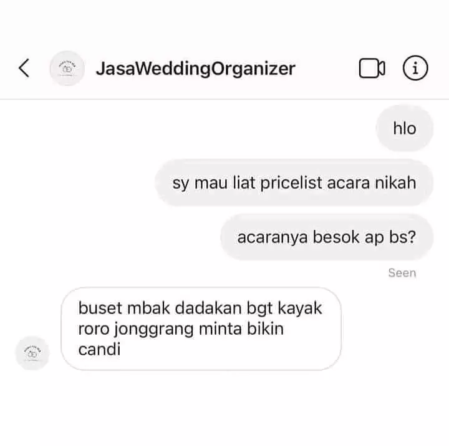This screenshot has width=449, height=446.
Task: Open JasaWeddingOrganizer profile picture in header
Action: click(x=67, y=68)
